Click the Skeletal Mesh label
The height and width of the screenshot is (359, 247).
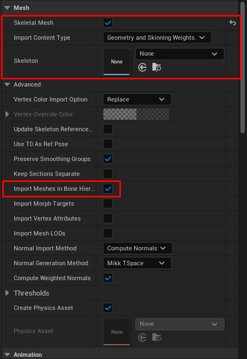(34, 23)
